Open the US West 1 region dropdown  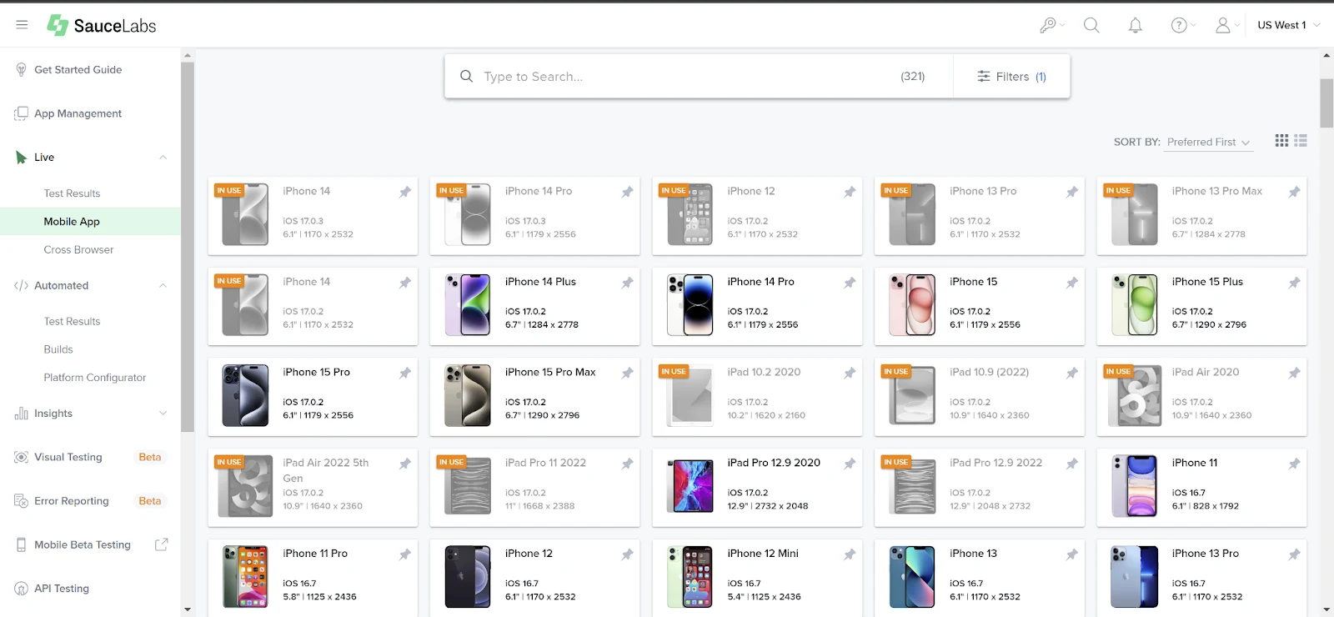[x=1289, y=25]
